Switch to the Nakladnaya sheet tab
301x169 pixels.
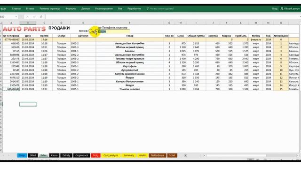pyautogui.click(x=158, y=155)
